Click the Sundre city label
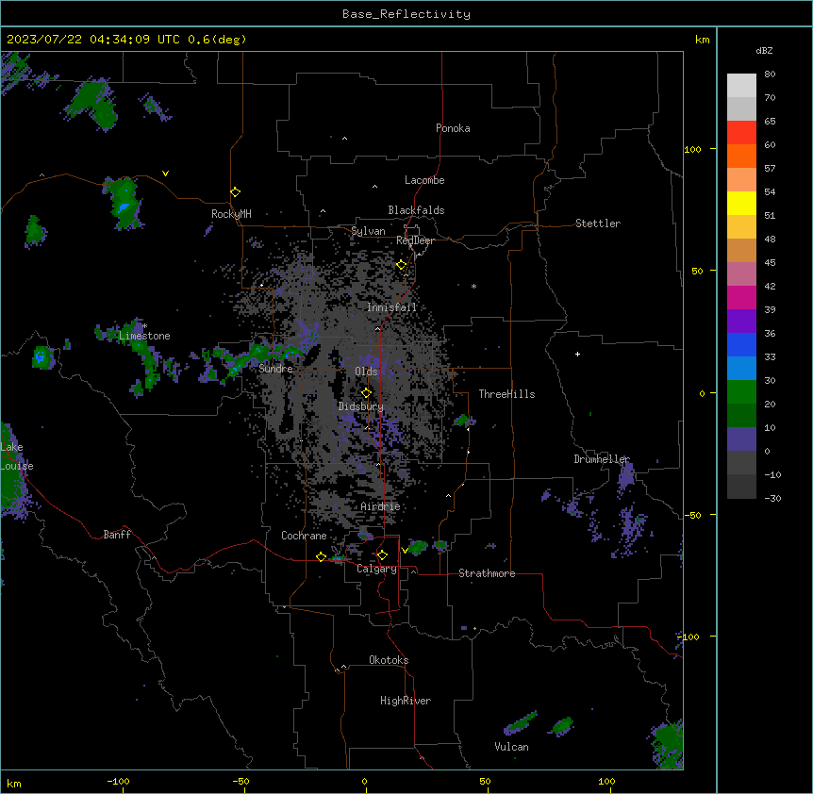 (x=275, y=369)
